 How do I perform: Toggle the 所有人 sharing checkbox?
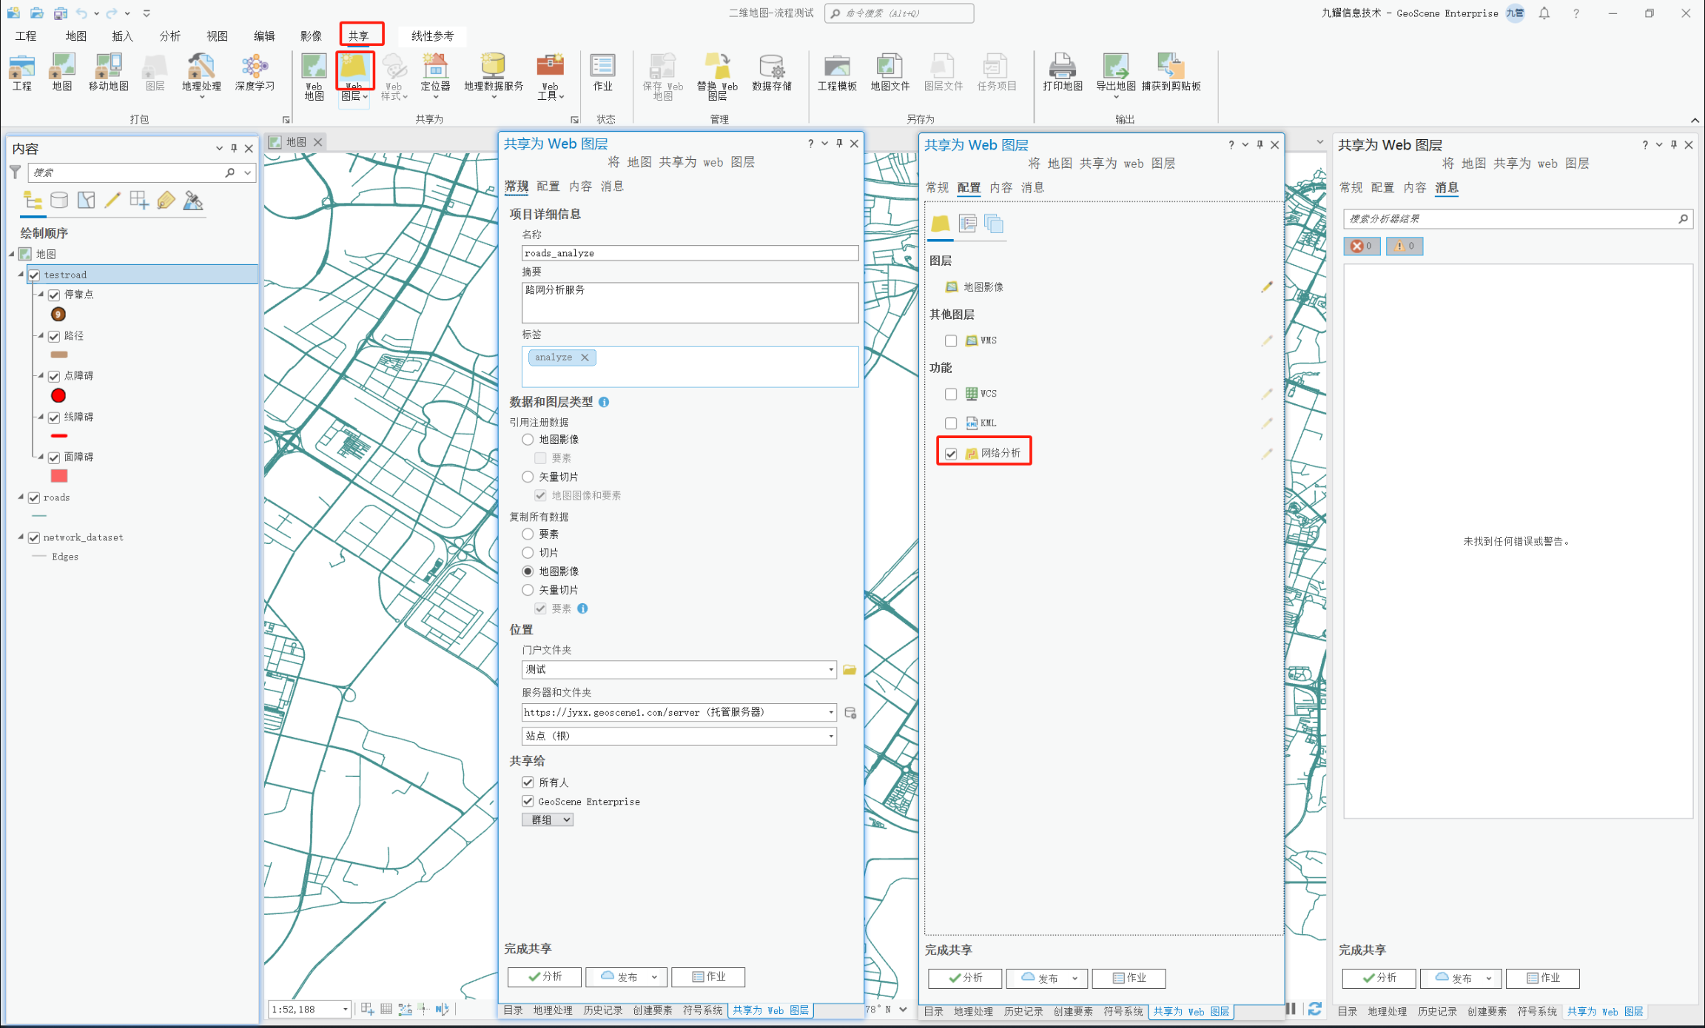coord(528,782)
